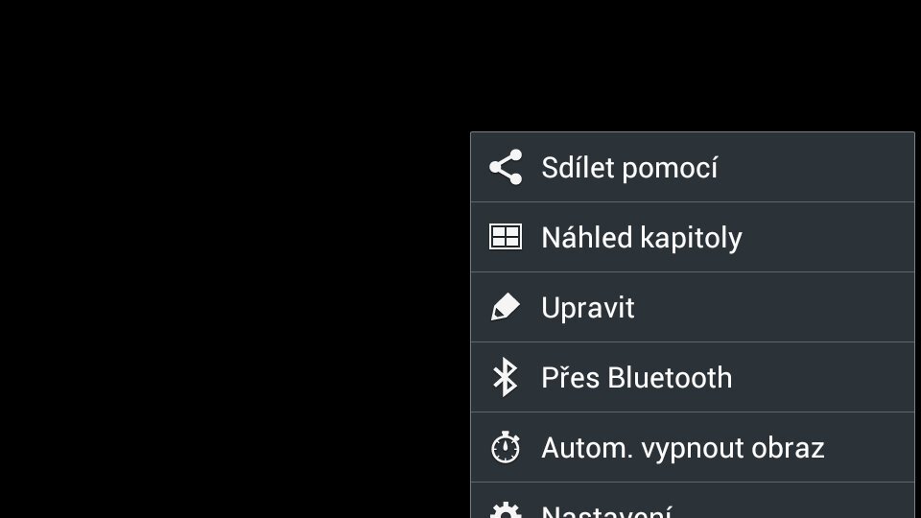Click the chapter preview grid icon
The width and height of the screenshot is (921, 518).
[506, 237]
